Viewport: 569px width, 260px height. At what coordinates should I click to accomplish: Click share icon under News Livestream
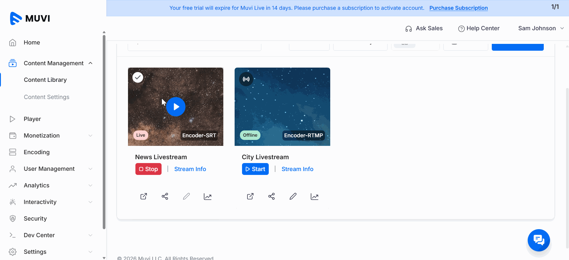pos(165,196)
